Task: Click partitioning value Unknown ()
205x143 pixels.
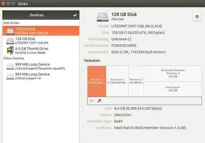Action: pos(121,39)
